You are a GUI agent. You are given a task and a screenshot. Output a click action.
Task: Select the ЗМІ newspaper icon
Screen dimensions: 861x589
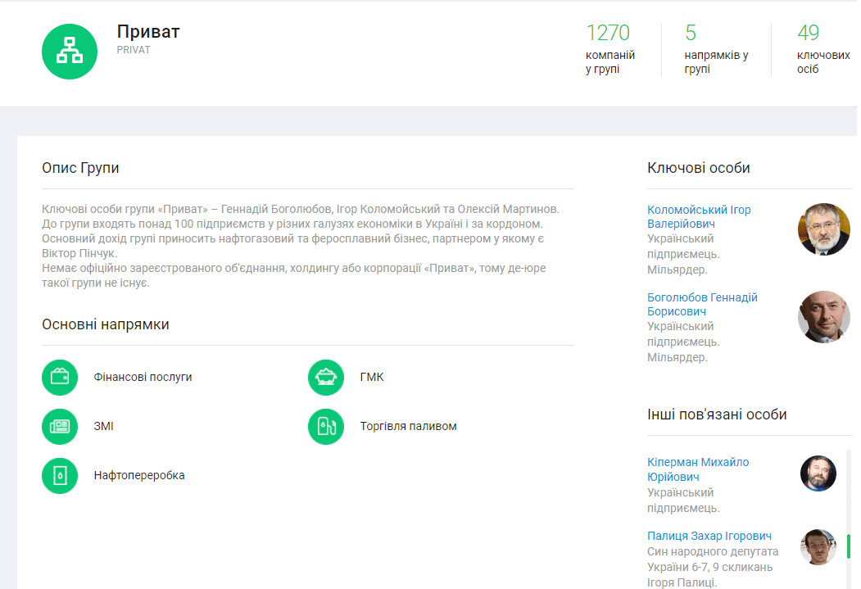point(60,427)
